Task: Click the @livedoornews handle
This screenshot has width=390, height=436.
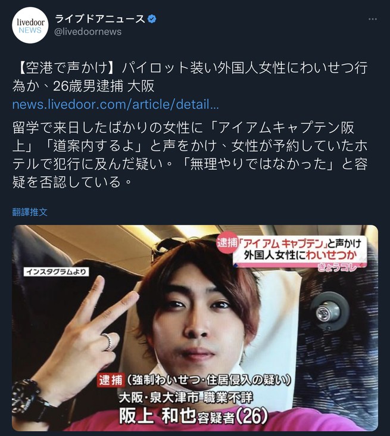Action: pyautogui.click(x=88, y=32)
